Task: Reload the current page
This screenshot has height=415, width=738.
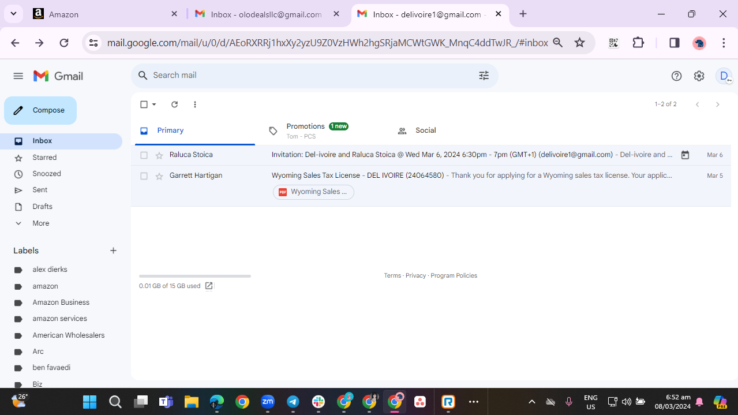Action: [x=64, y=43]
